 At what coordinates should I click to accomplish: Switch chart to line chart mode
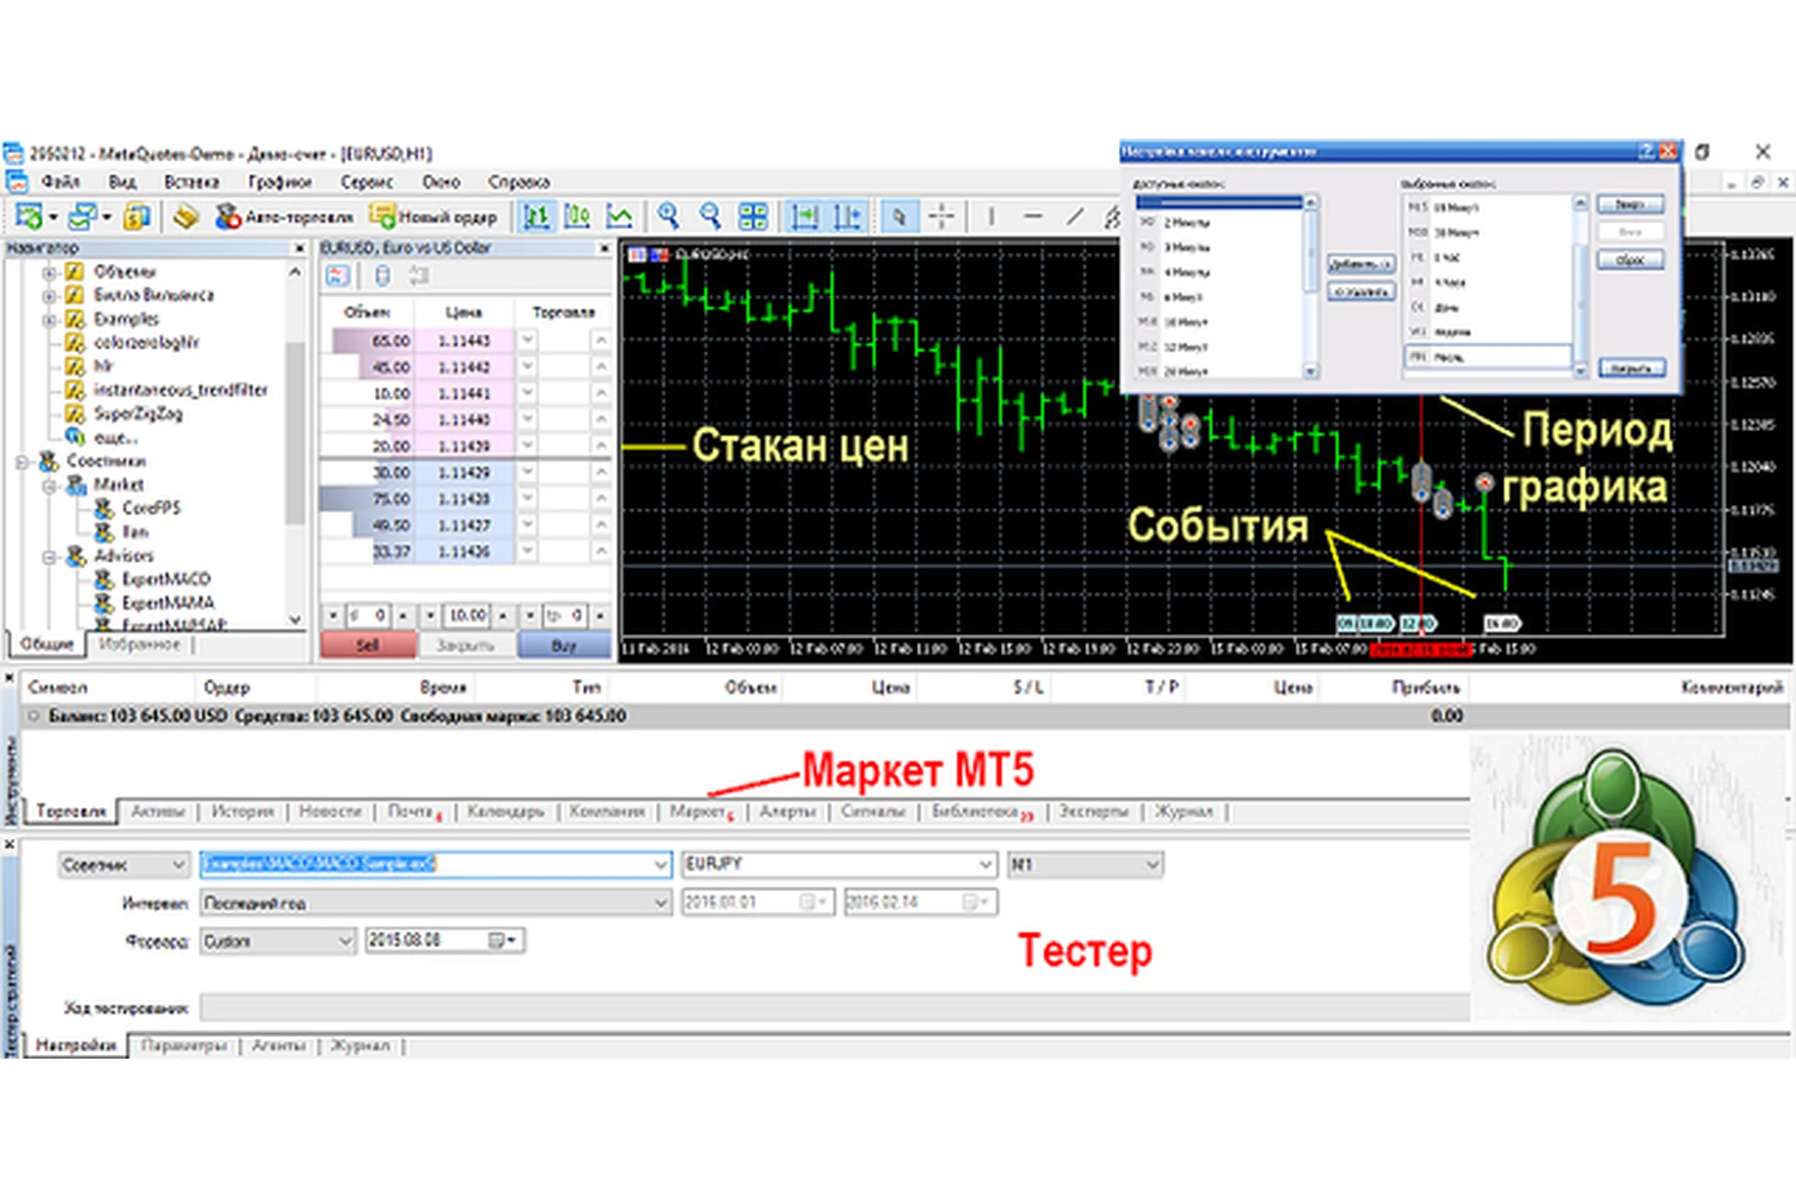619,217
